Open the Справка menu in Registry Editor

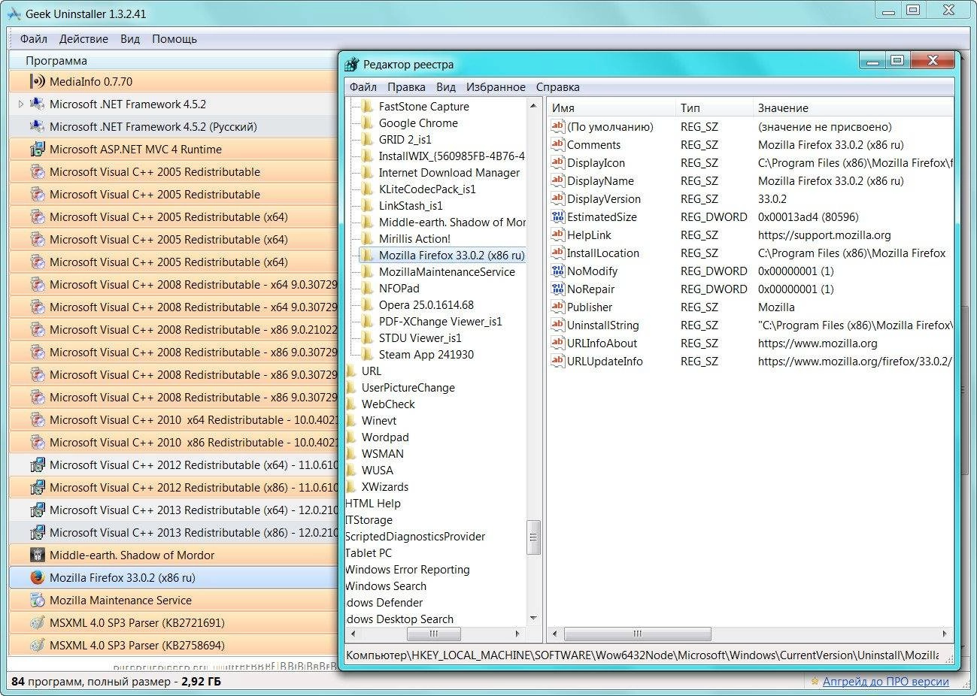557,86
